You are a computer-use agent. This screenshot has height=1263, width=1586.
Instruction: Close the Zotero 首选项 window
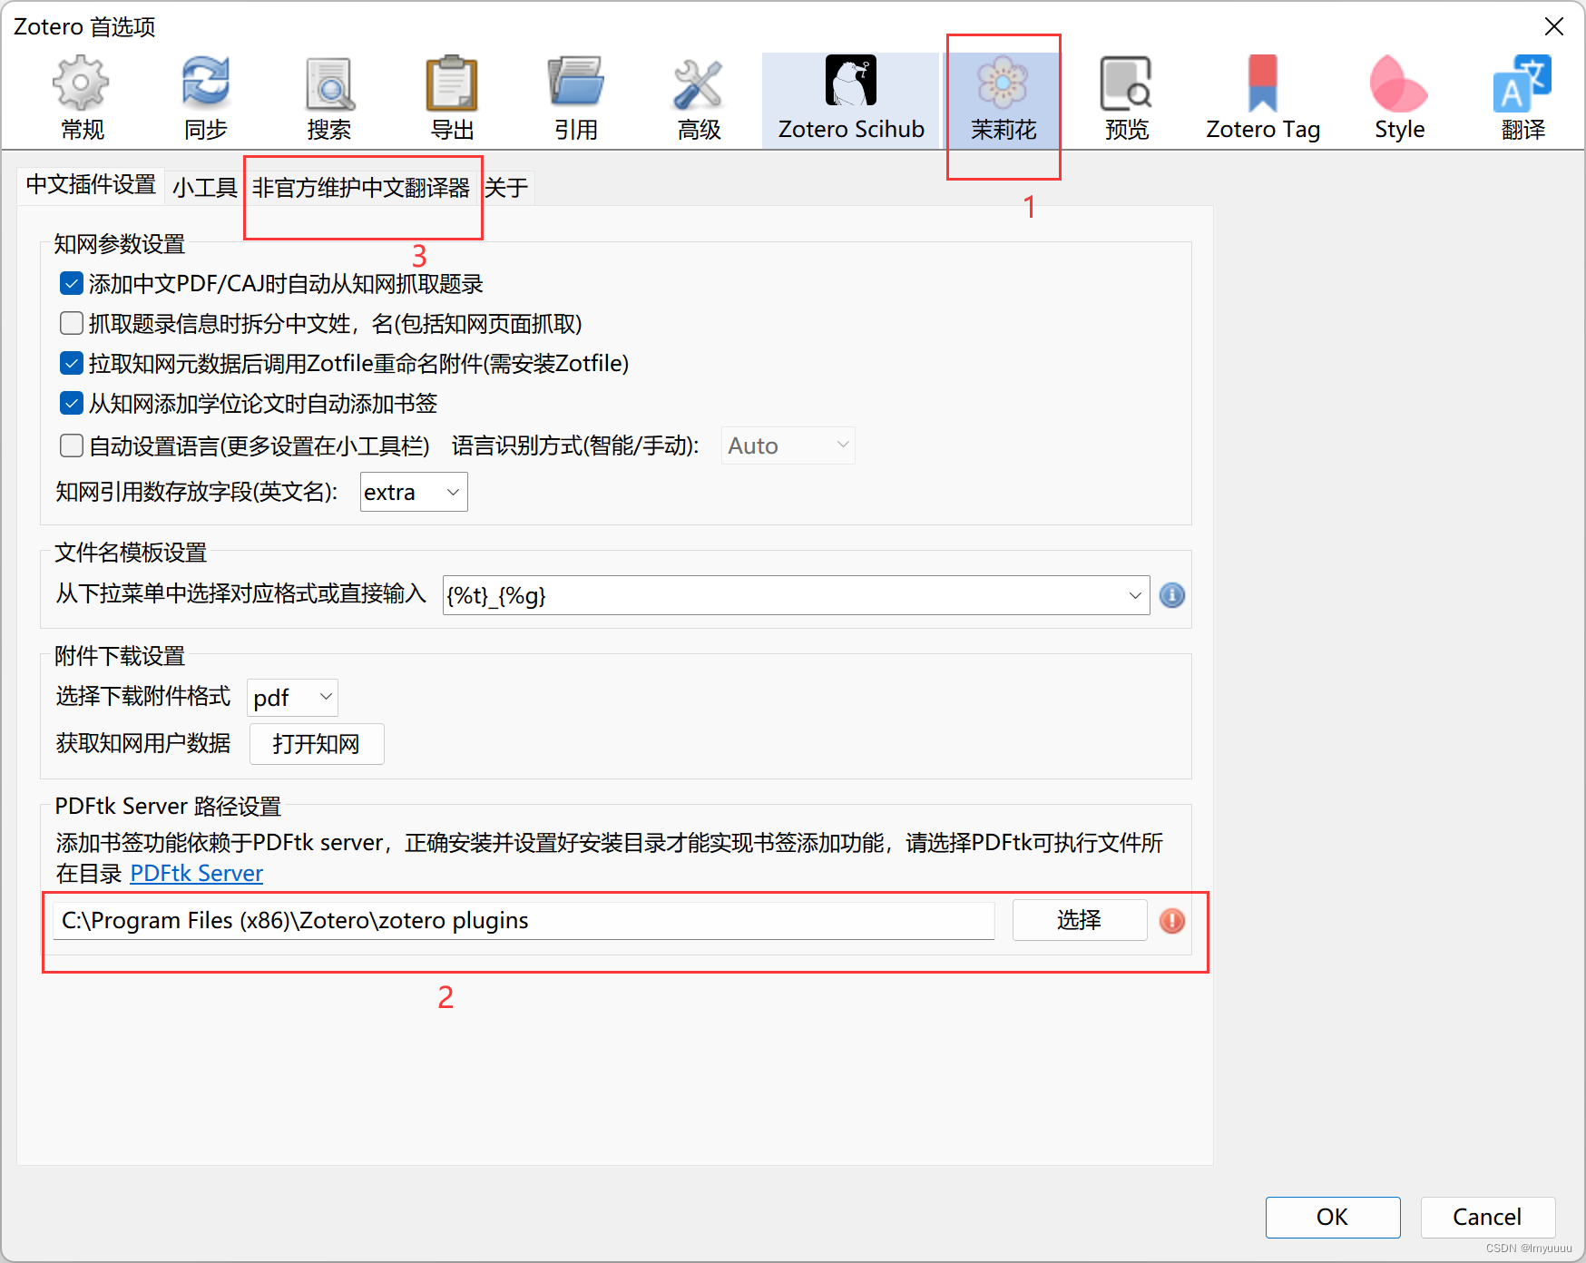point(1554,27)
